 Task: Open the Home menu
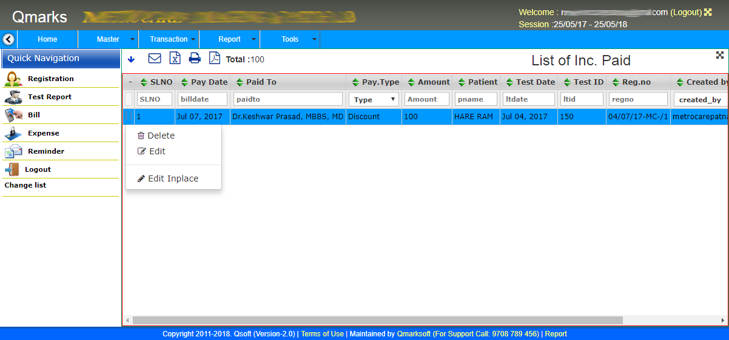click(x=47, y=39)
